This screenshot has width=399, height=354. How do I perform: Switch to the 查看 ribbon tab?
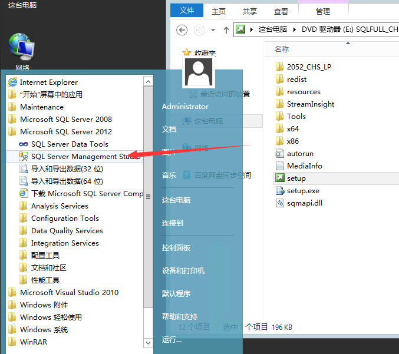coord(281,11)
